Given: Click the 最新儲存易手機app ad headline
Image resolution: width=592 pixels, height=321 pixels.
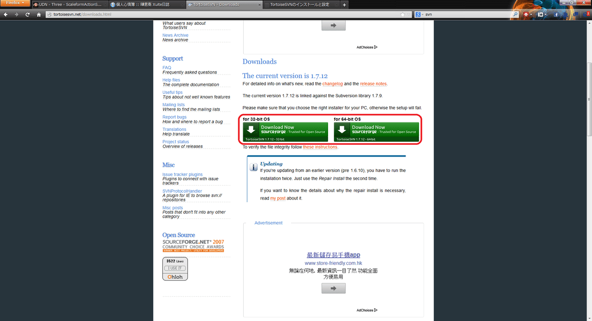Looking at the screenshot, I should (x=333, y=255).
